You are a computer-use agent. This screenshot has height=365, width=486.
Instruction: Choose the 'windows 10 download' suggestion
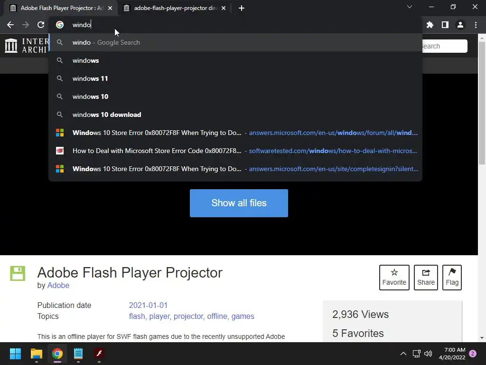[x=235, y=115]
